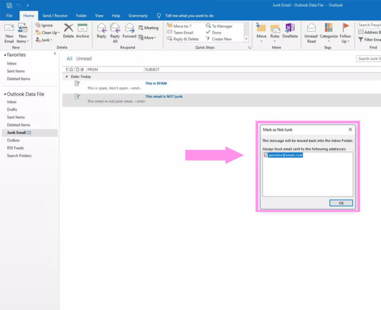Collapse the Outlook Data File tree
The image size is (381, 310).
pyautogui.click(x=5, y=94)
